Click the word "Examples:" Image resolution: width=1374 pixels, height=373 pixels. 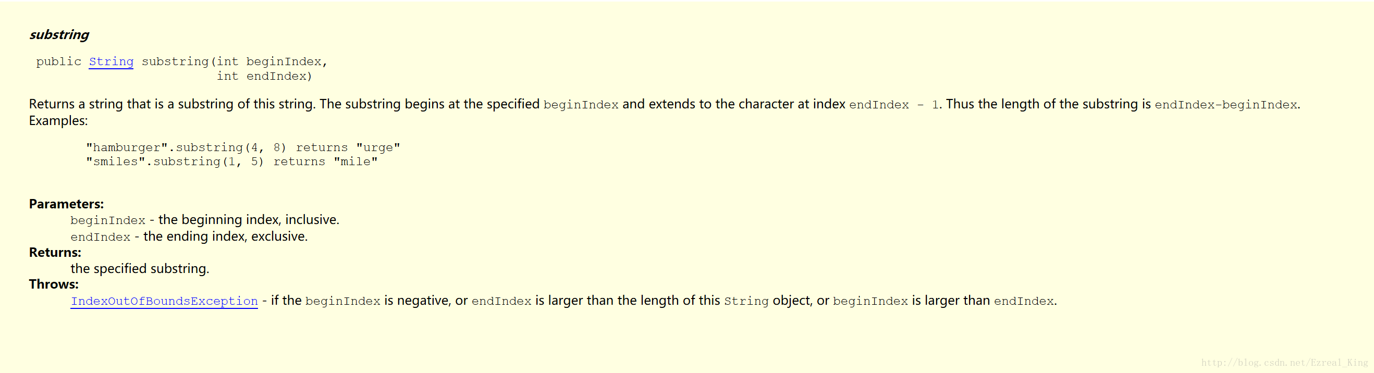pyautogui.click(x=58, y=120)
